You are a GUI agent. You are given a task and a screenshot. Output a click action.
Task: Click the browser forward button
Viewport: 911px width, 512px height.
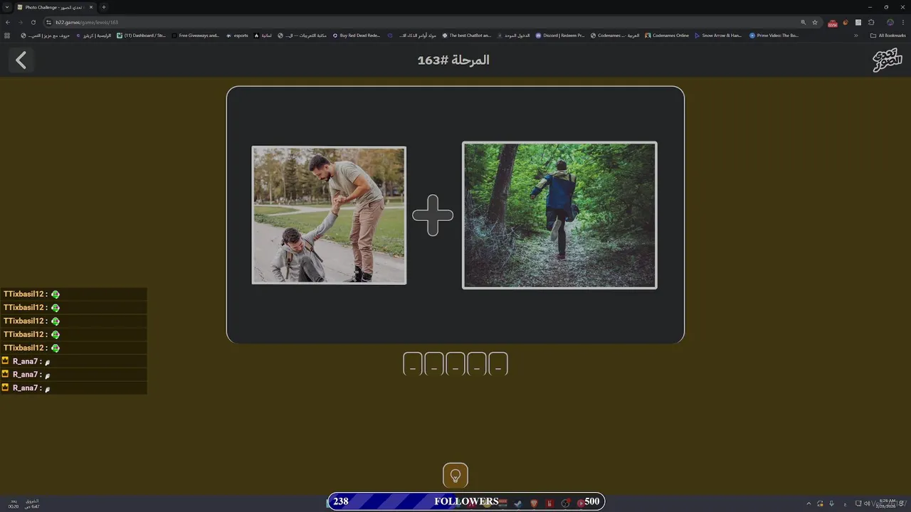[20, 22]
